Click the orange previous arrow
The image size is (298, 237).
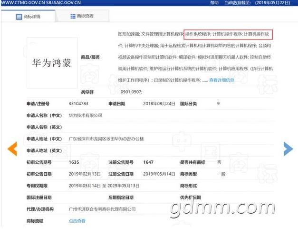pyautogui.click(x=12, y=149)
